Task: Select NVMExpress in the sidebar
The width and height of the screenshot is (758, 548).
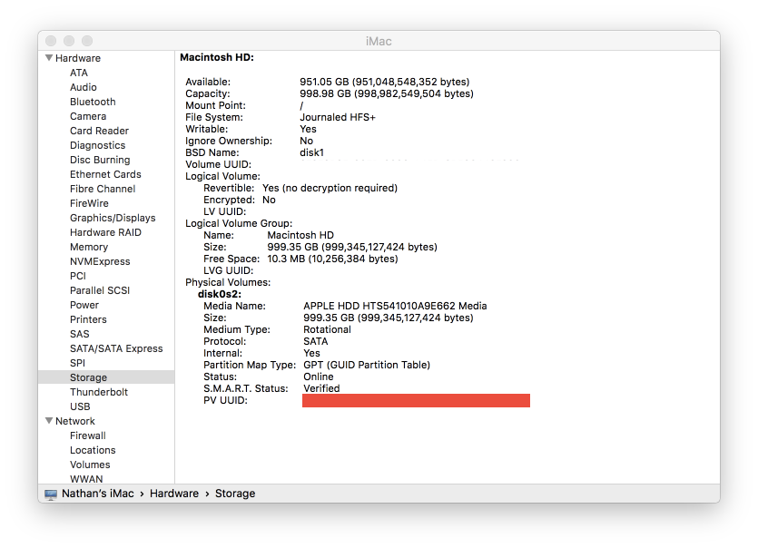Action: click(100, 261)
